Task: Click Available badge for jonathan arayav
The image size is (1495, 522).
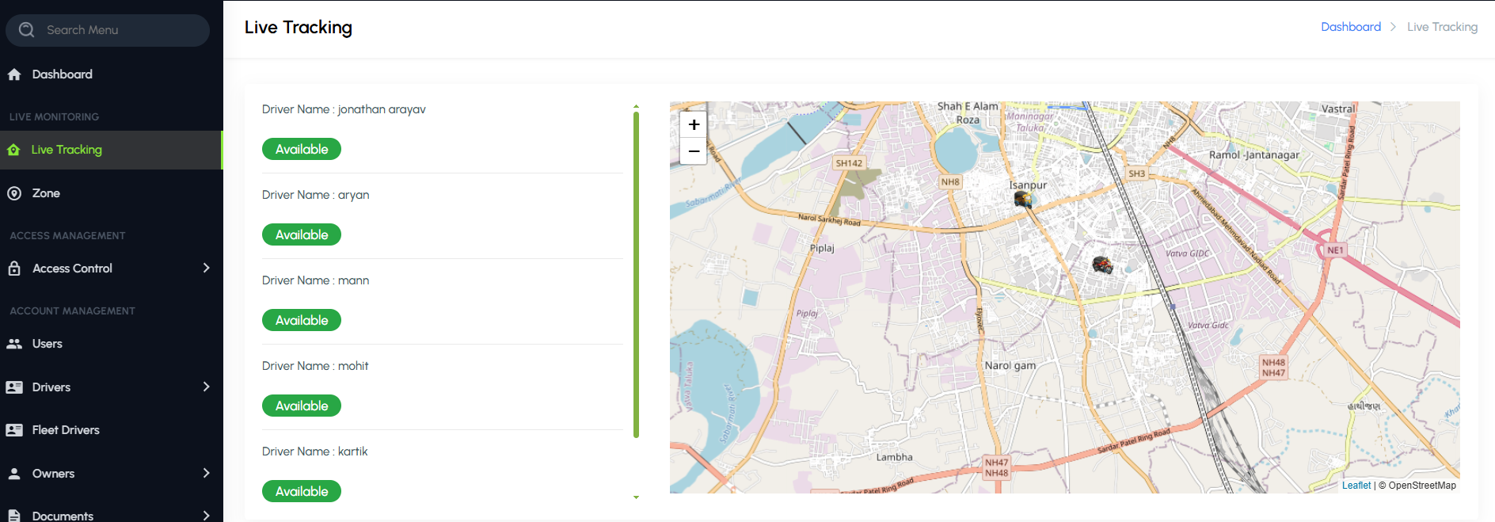Action: [x=302, y=149]
